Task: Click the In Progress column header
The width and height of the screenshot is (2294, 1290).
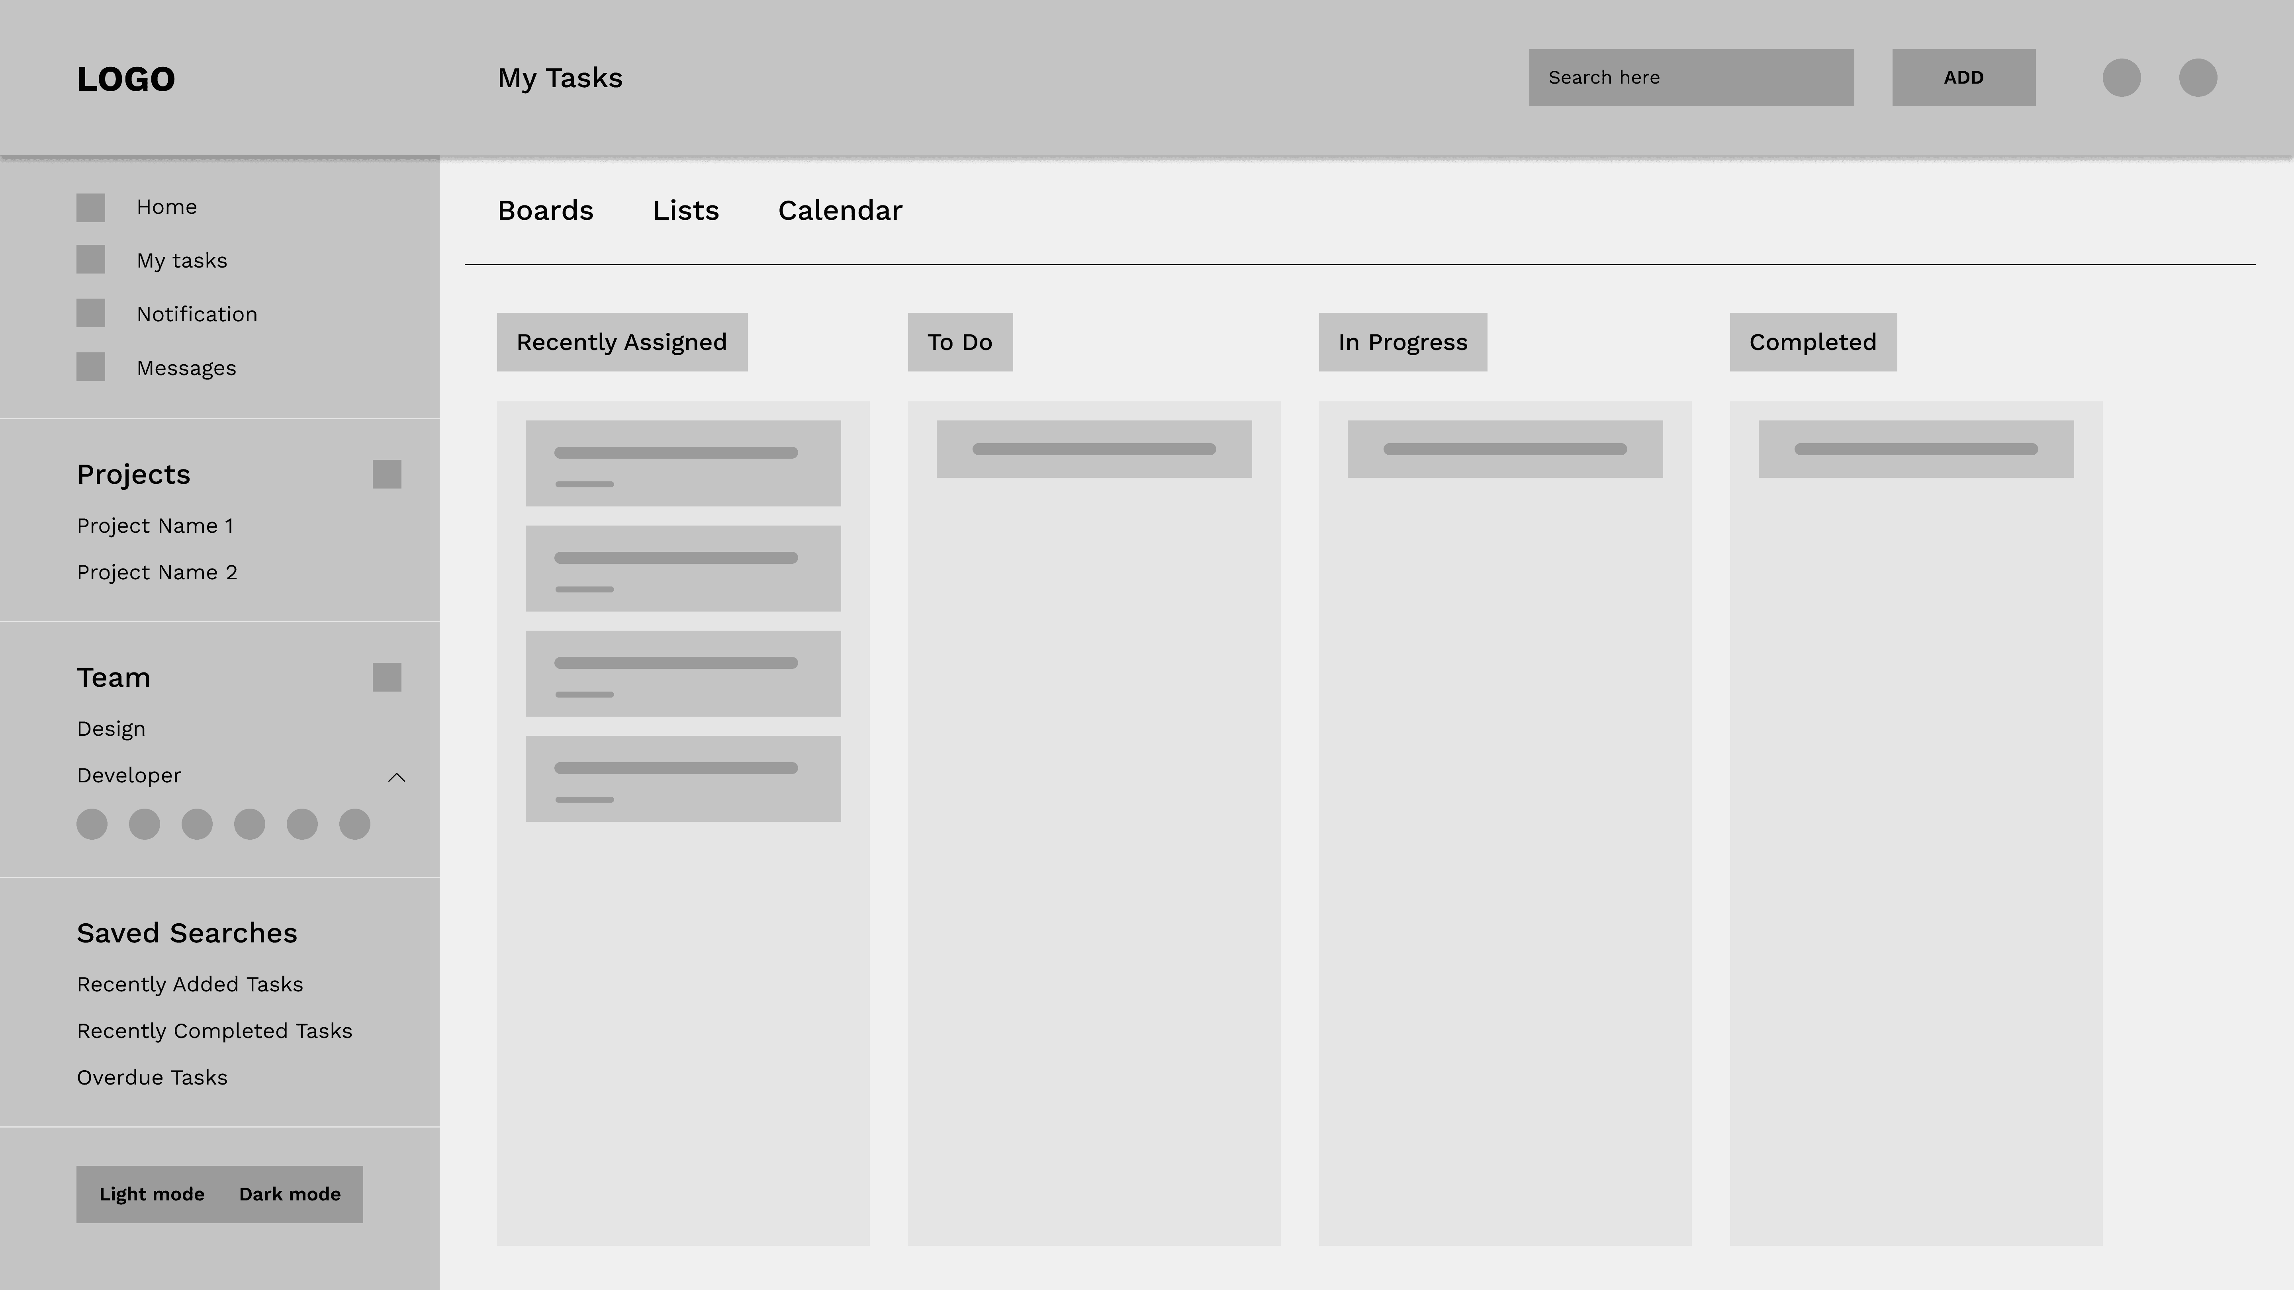Action: click(x=1403, y=342)
